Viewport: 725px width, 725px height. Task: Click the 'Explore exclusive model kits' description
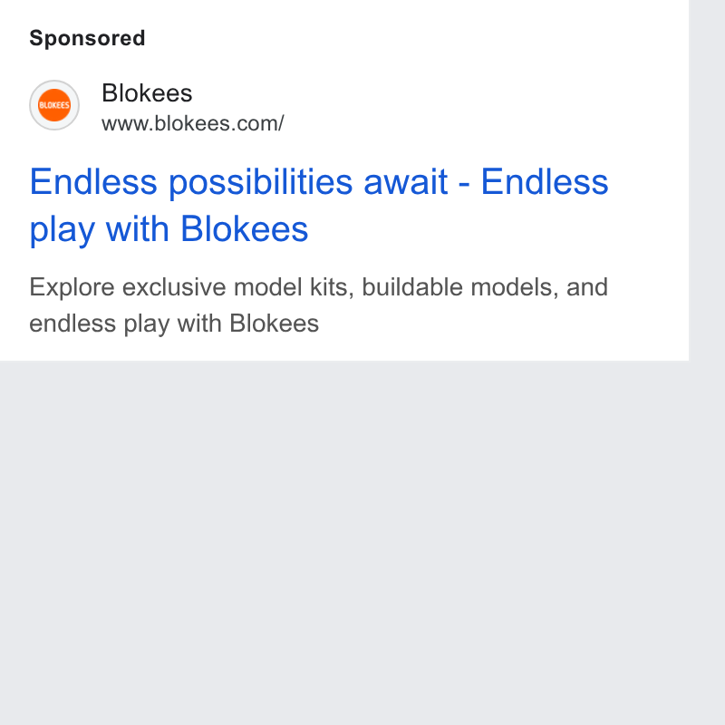click(318, 305)
